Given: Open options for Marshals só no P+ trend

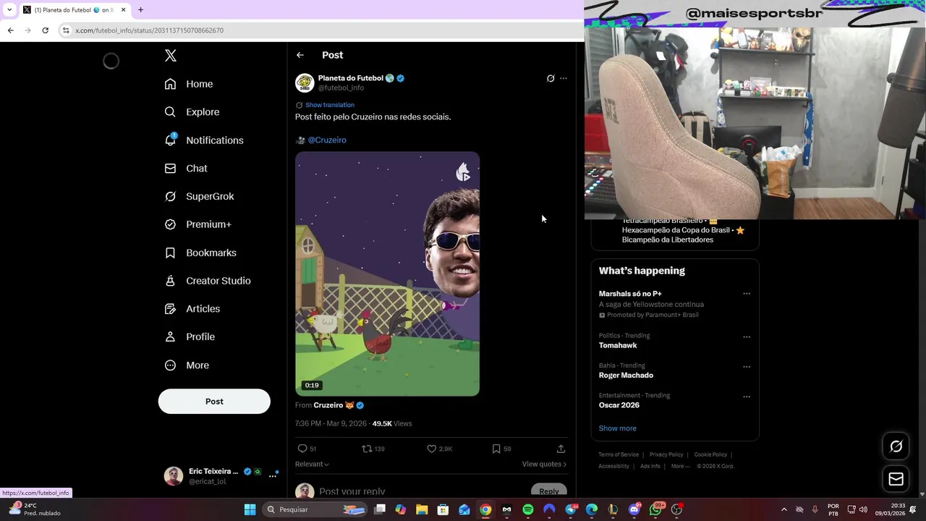Looking at the screenshot, I should pos(747,294).
